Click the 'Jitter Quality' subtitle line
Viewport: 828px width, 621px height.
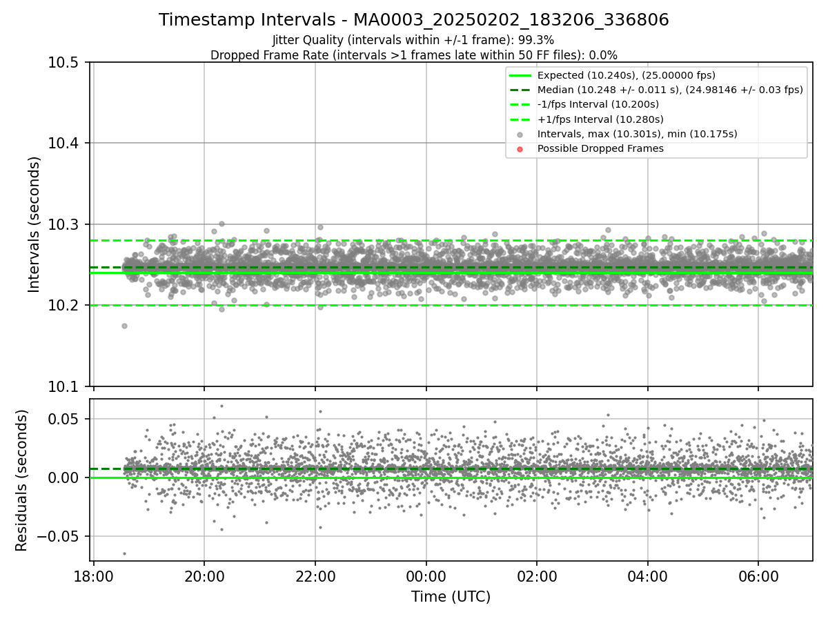tap(414, 40)
